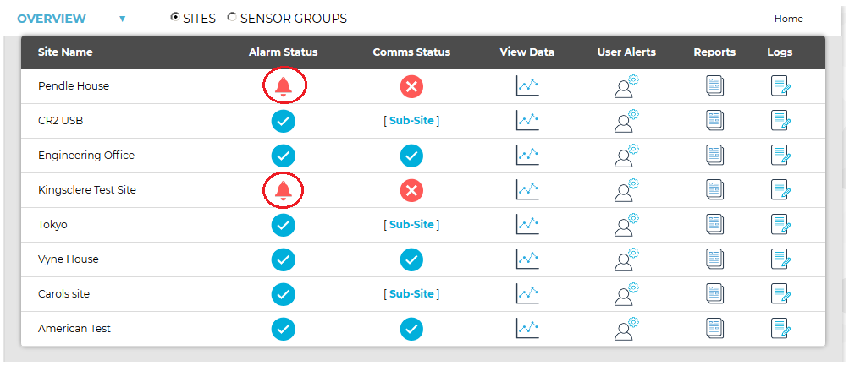
Task: Open View Data graph for Engineering Office
Action: point(527,156)
